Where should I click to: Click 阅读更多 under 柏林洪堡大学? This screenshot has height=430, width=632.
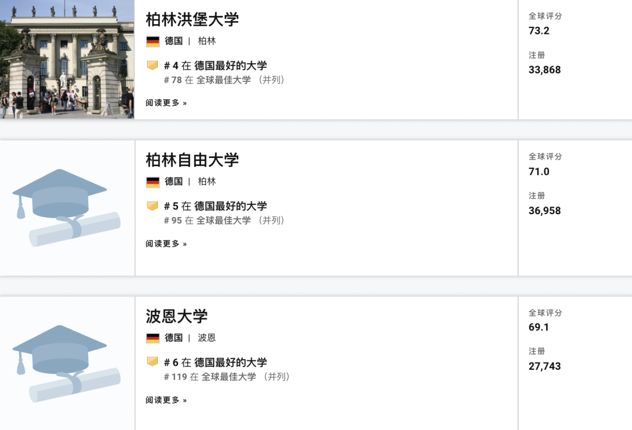click(x=166, y=103)
